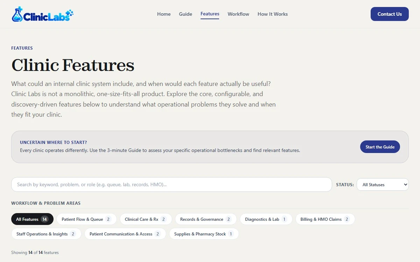Open the Workflow nav link
The width and height of the screenshot is (420, 262).
point(238,14)
